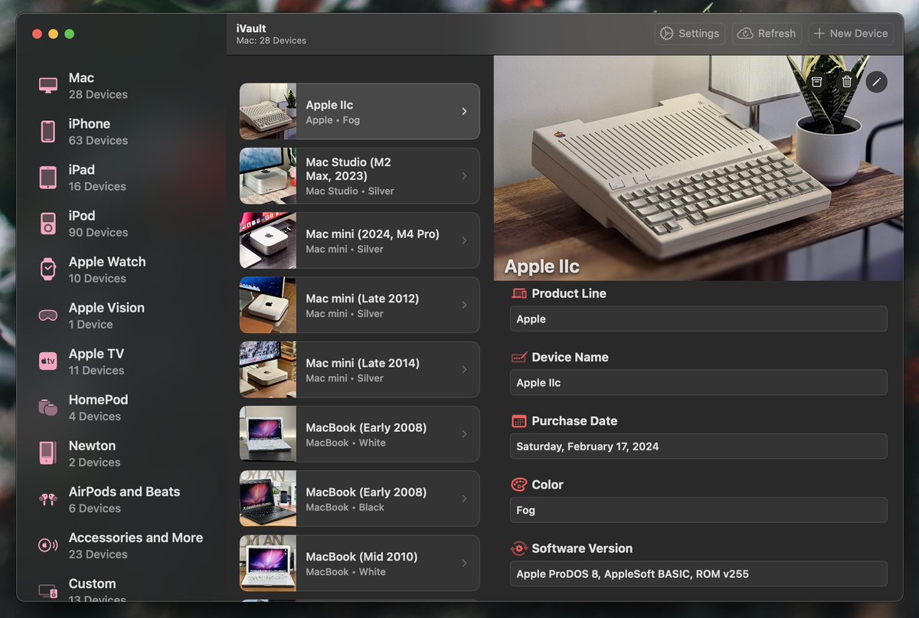Select iPad 16 Devices category
Image resolution: width=919 pixels, height=618 pixels.
coord(123,178)
